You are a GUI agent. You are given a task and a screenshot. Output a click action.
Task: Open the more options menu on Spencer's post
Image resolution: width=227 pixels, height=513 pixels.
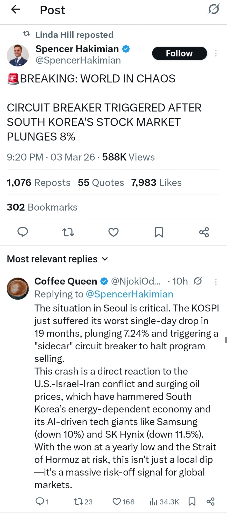coord(216,53)
